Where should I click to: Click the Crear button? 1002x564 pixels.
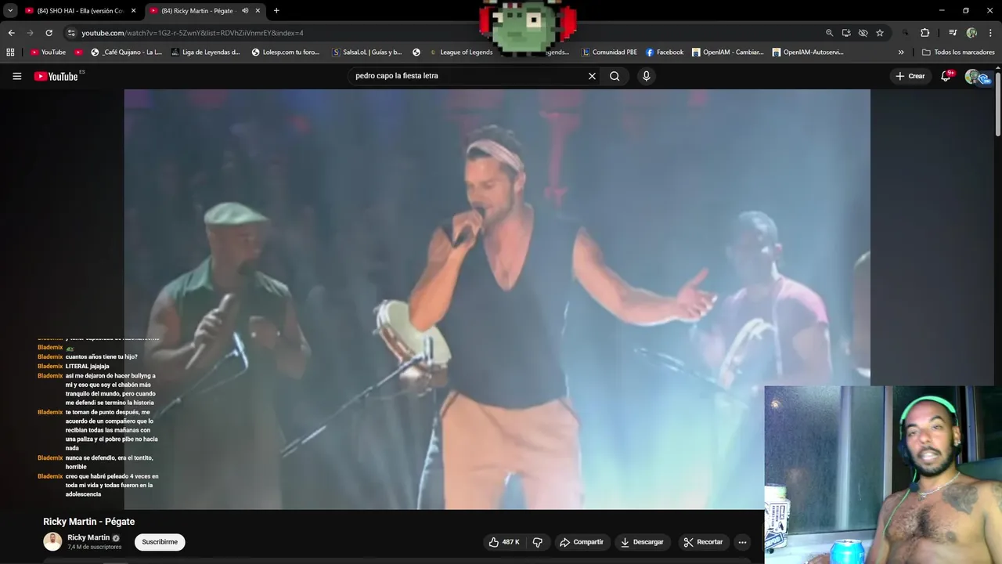tap(910, 76)
